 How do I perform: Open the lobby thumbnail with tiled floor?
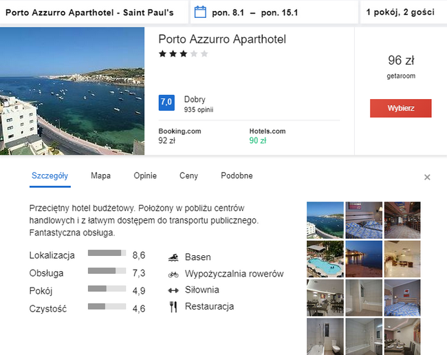(x=402, y=259)
